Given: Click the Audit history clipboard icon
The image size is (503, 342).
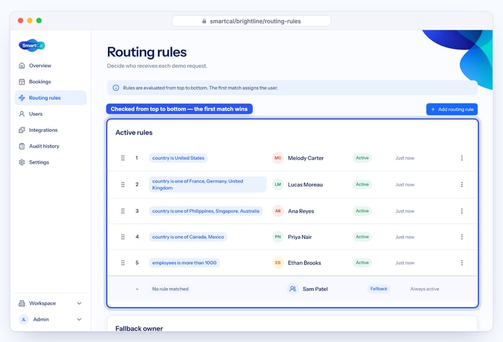Looking at the screenshot, I should click(x=22, y=146).
